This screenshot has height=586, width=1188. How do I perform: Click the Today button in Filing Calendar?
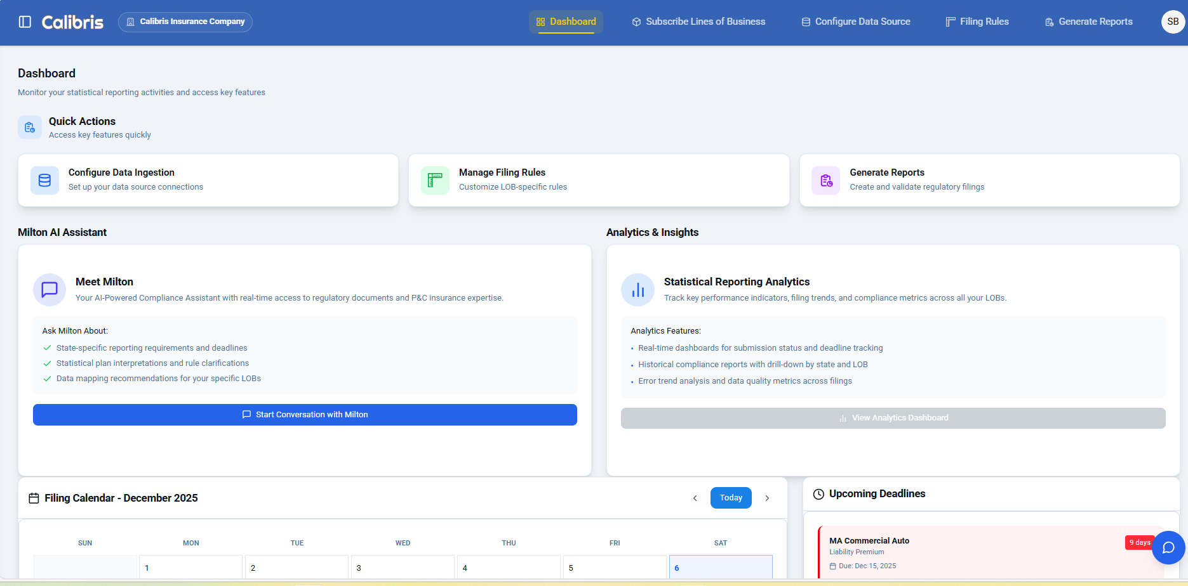click(730, 497)
